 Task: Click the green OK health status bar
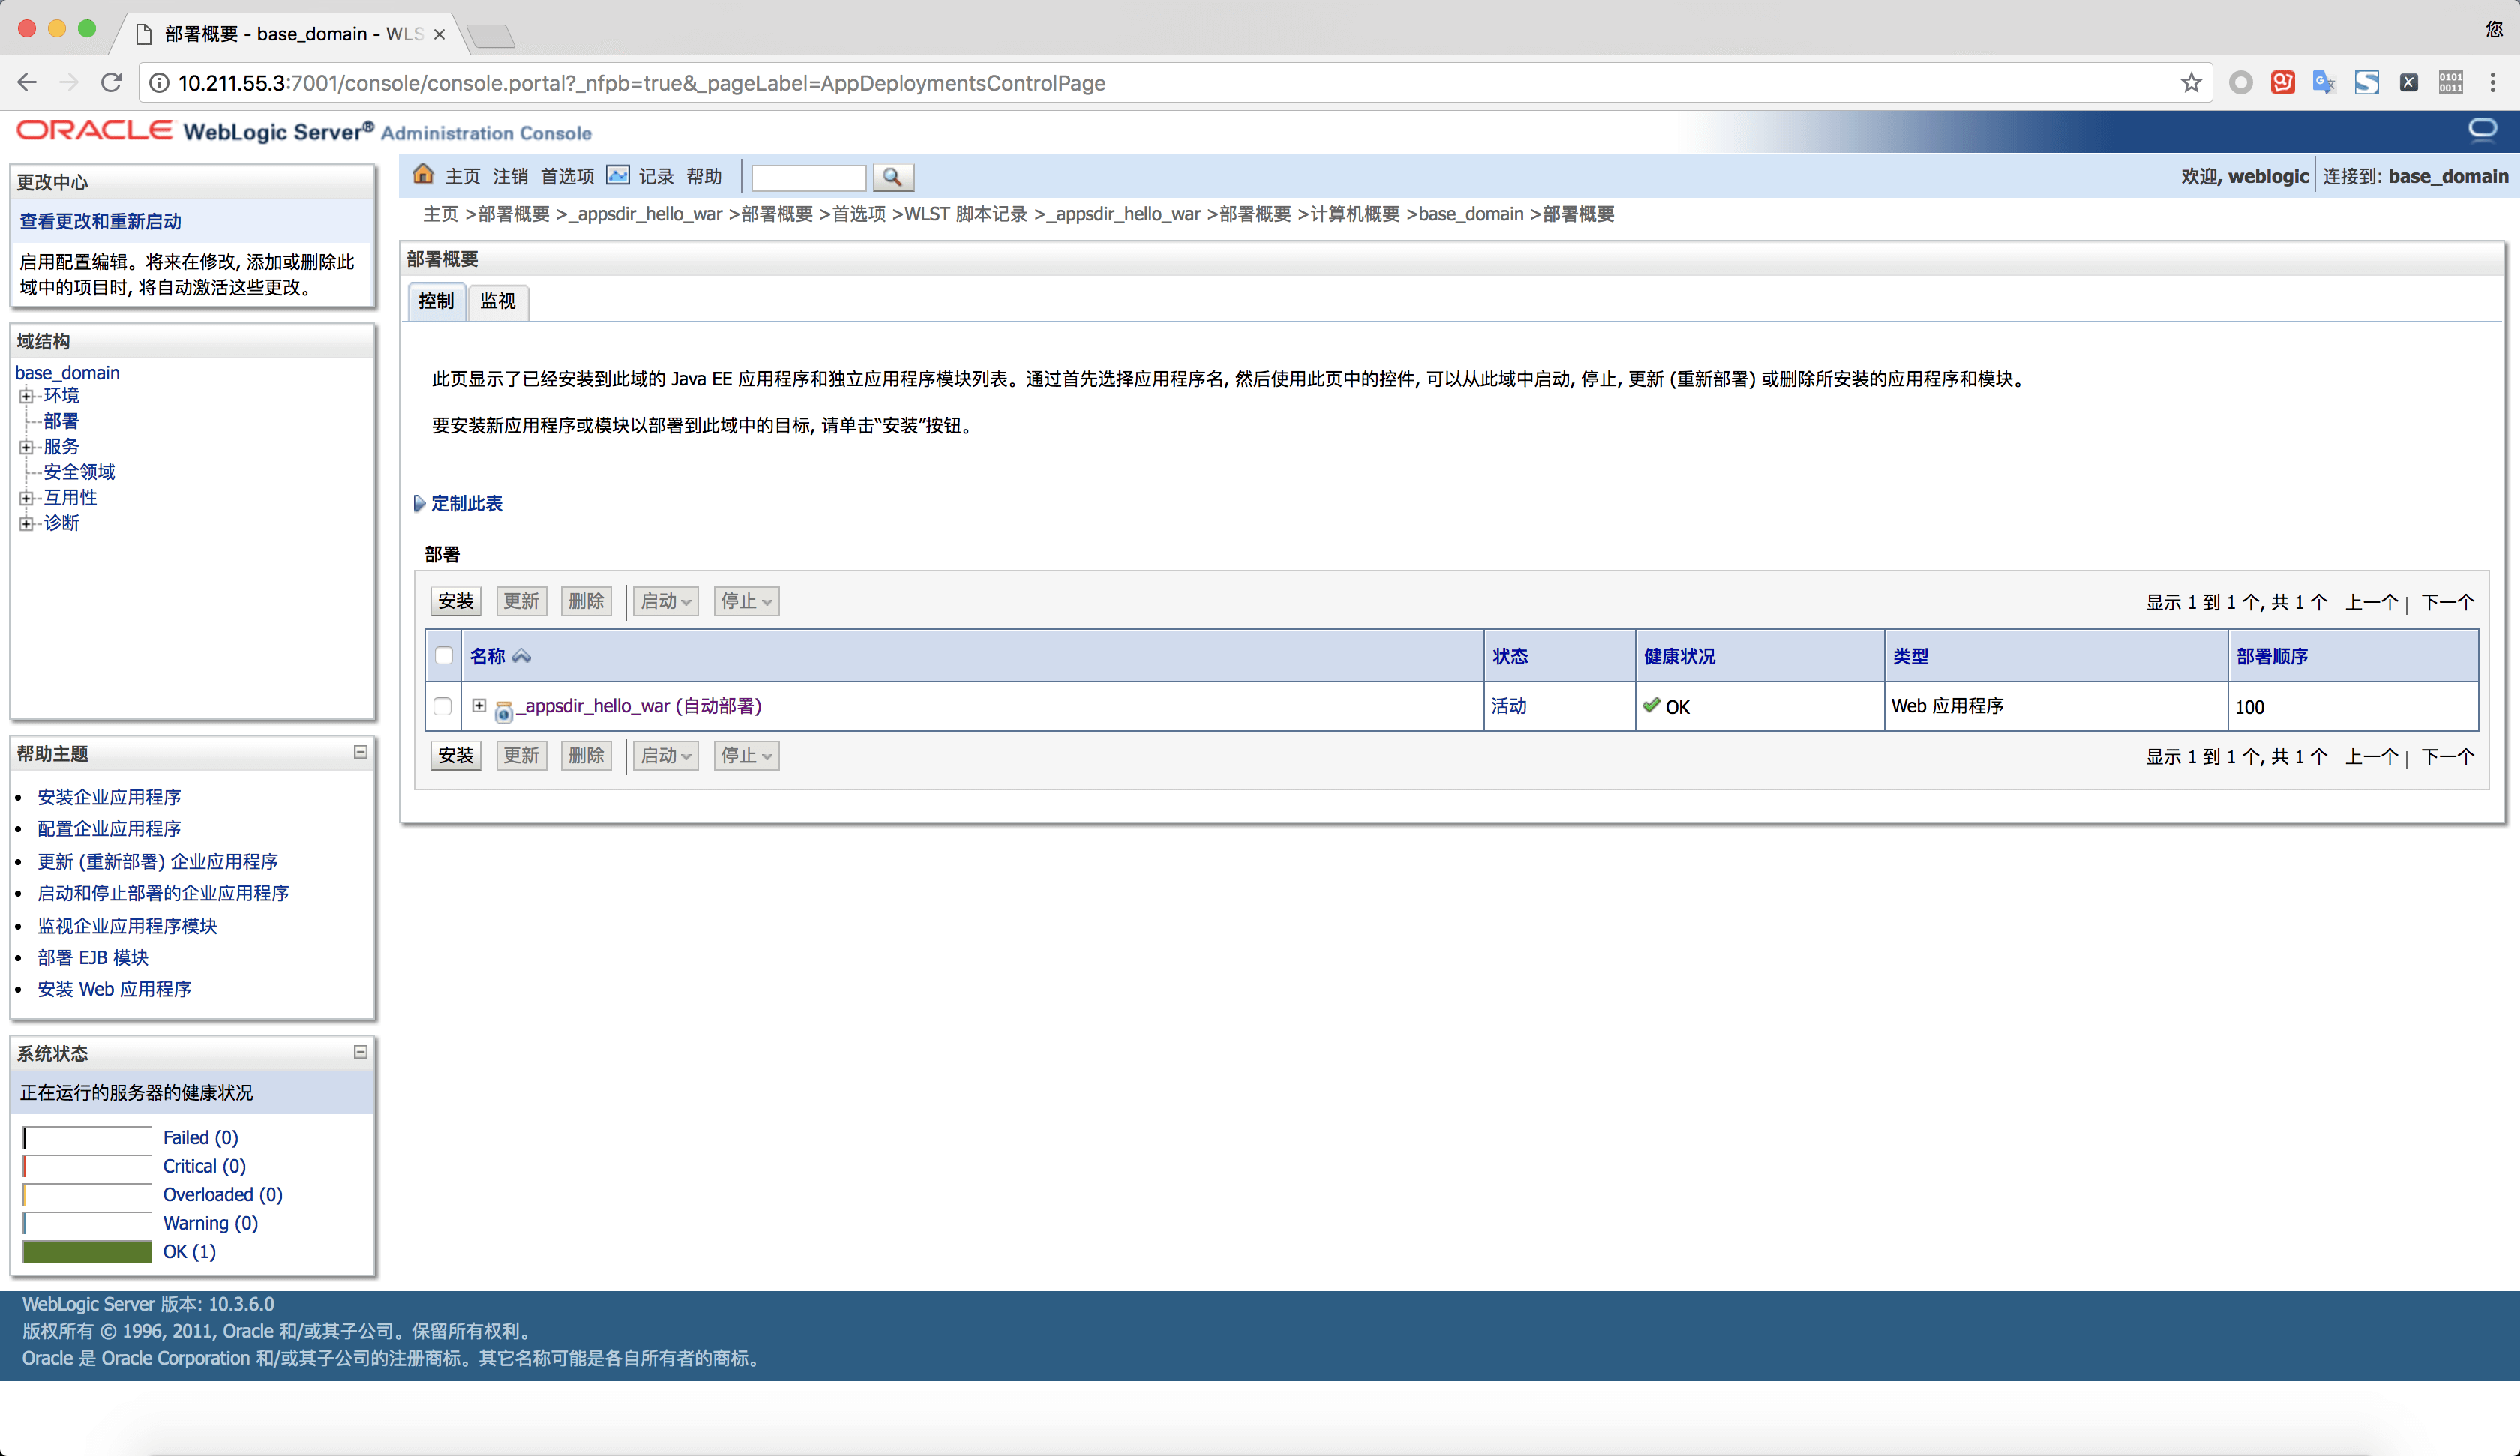pos(87,1251)
